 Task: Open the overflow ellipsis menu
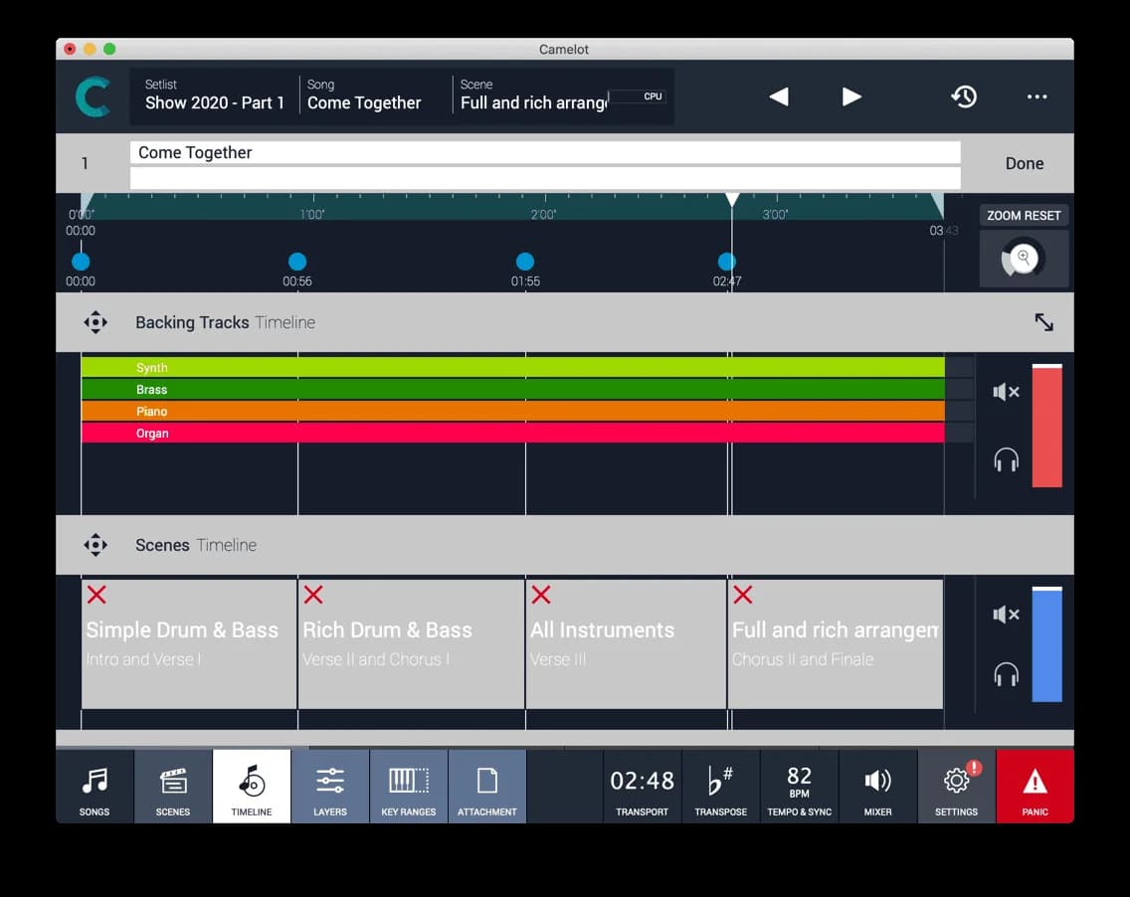[1036, 96]
